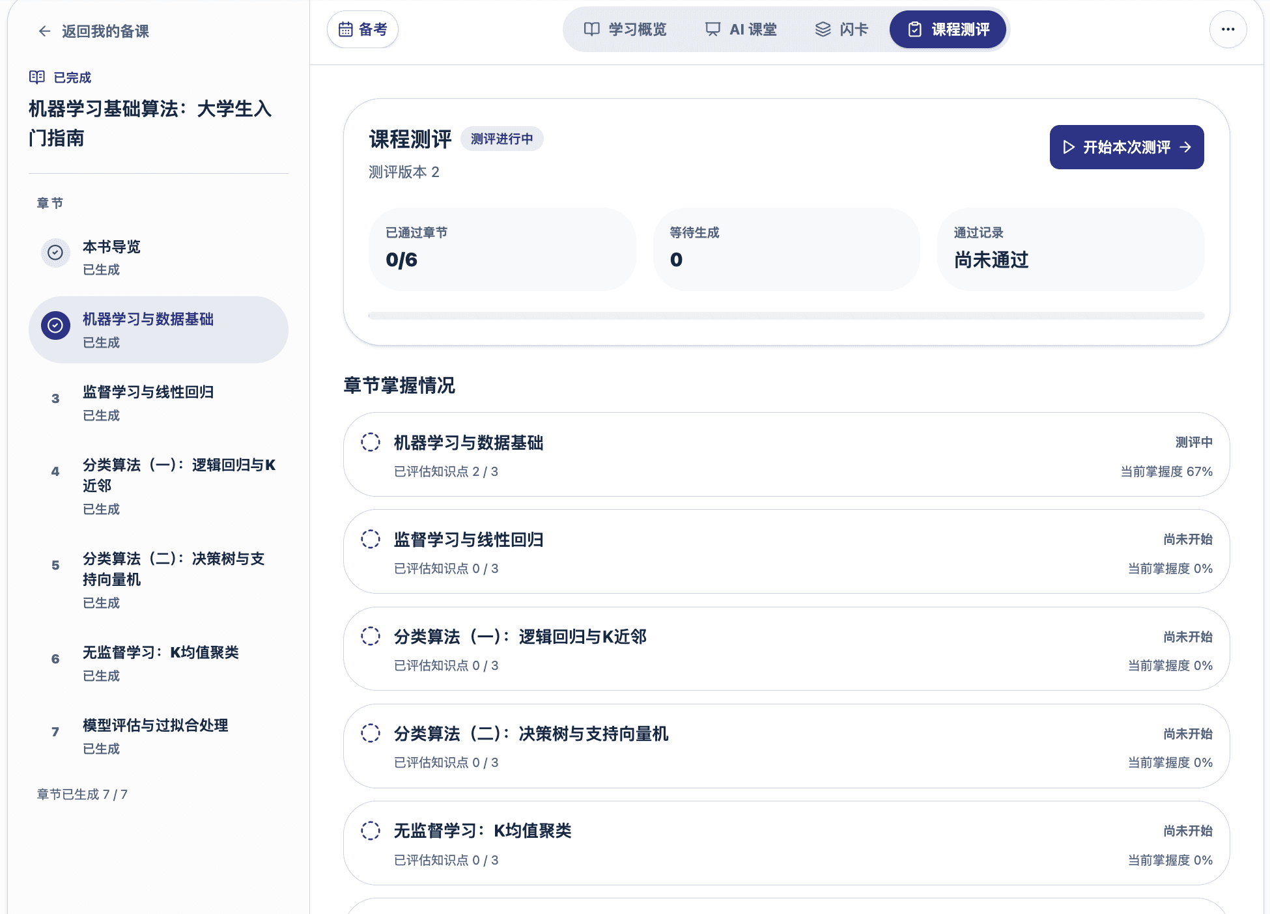The height and width of the screenshot is (914, 1270).
Task: Click the presentation icon in AI 课堂 tab
Action: [713, 29]
